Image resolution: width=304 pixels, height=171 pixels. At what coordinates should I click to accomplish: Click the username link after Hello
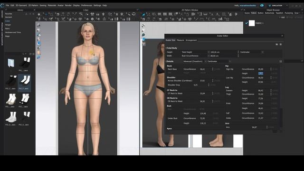pos(248,5)
